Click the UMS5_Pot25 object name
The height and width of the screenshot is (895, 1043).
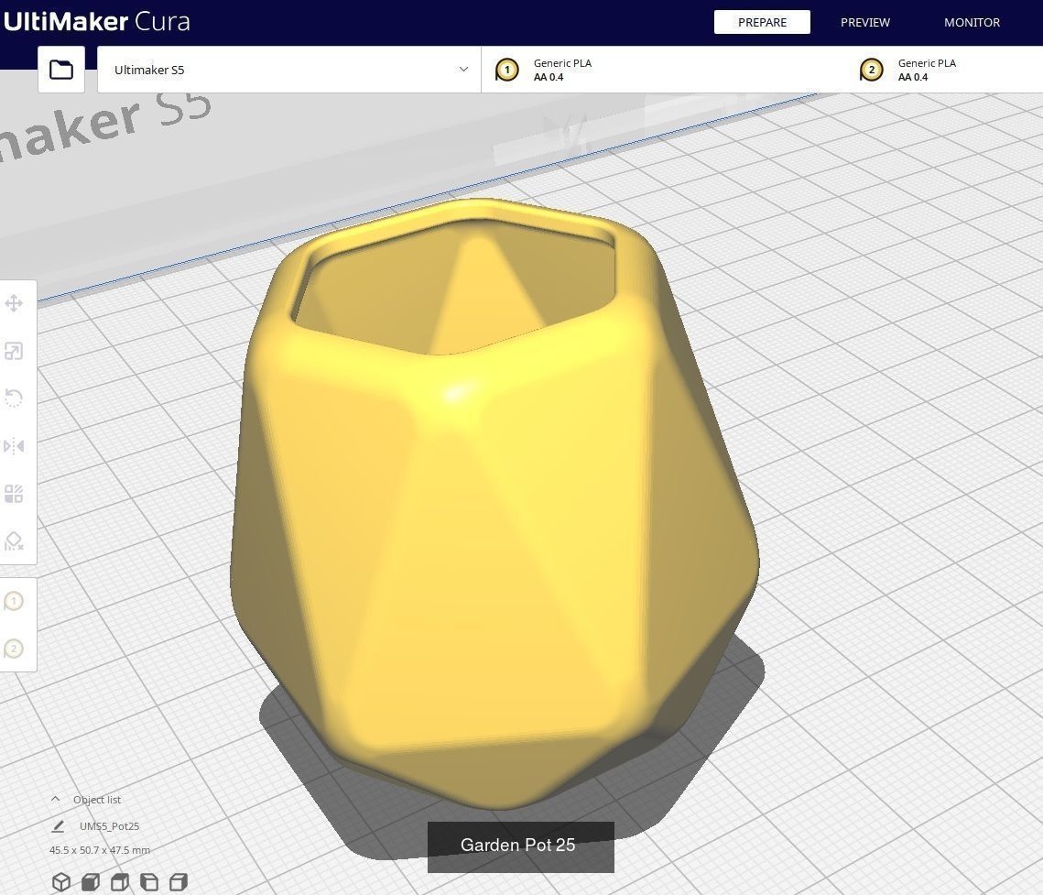tap(110, 826)
